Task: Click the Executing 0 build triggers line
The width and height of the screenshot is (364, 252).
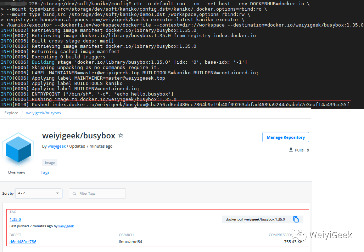Action: 53,57
